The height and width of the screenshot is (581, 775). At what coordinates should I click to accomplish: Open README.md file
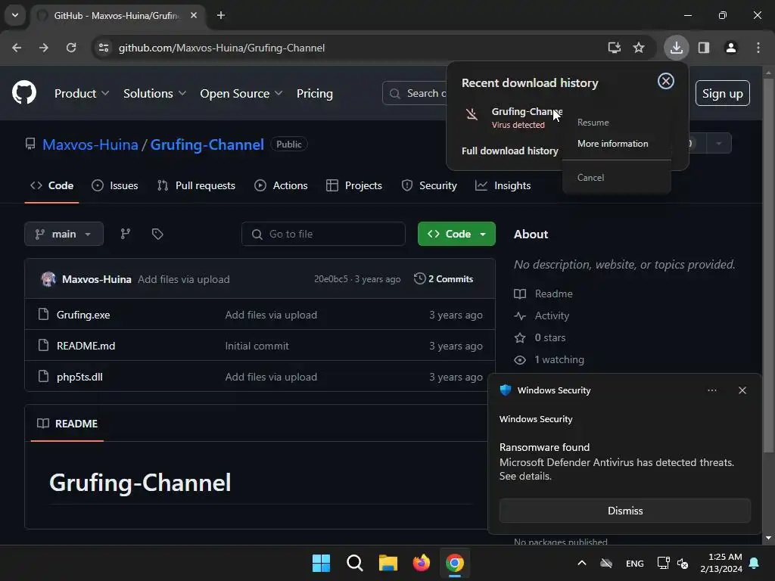tap(86, 346)
